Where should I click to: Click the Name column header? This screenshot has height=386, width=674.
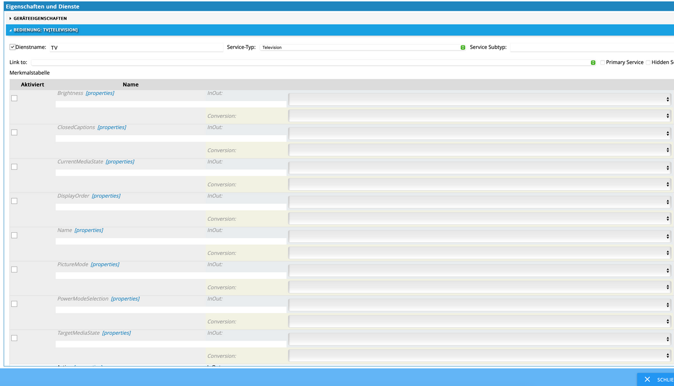point(130,85)
